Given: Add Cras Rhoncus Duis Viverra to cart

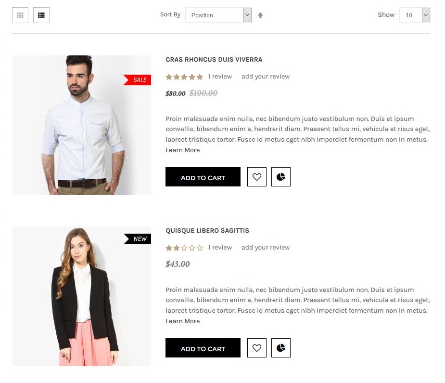Looking at the screenshot, I should [x=203, y=177].
